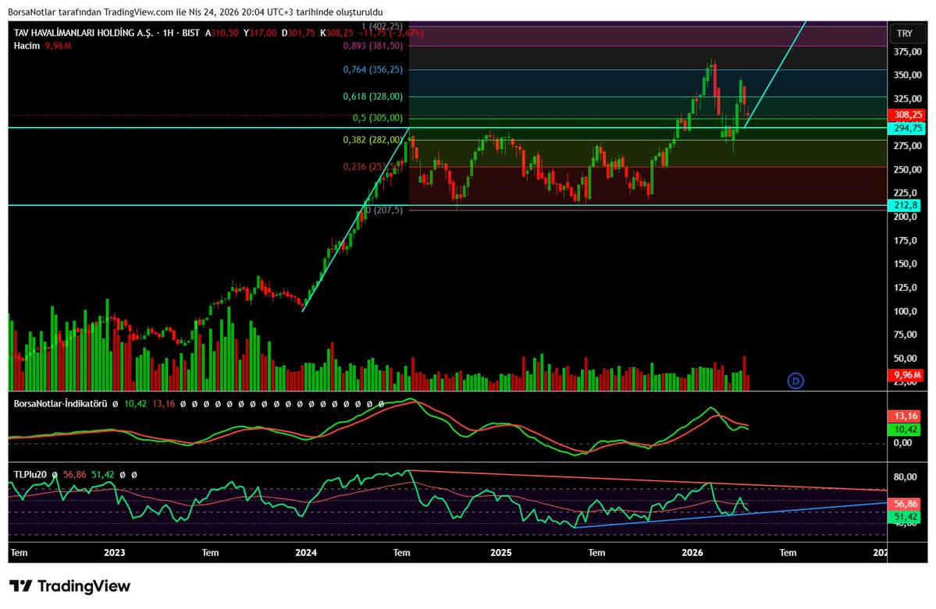Click the circled D dividend marker on chart
This screenshot has height=609, width=936.
pyautogui.click(x=795, y=381)
